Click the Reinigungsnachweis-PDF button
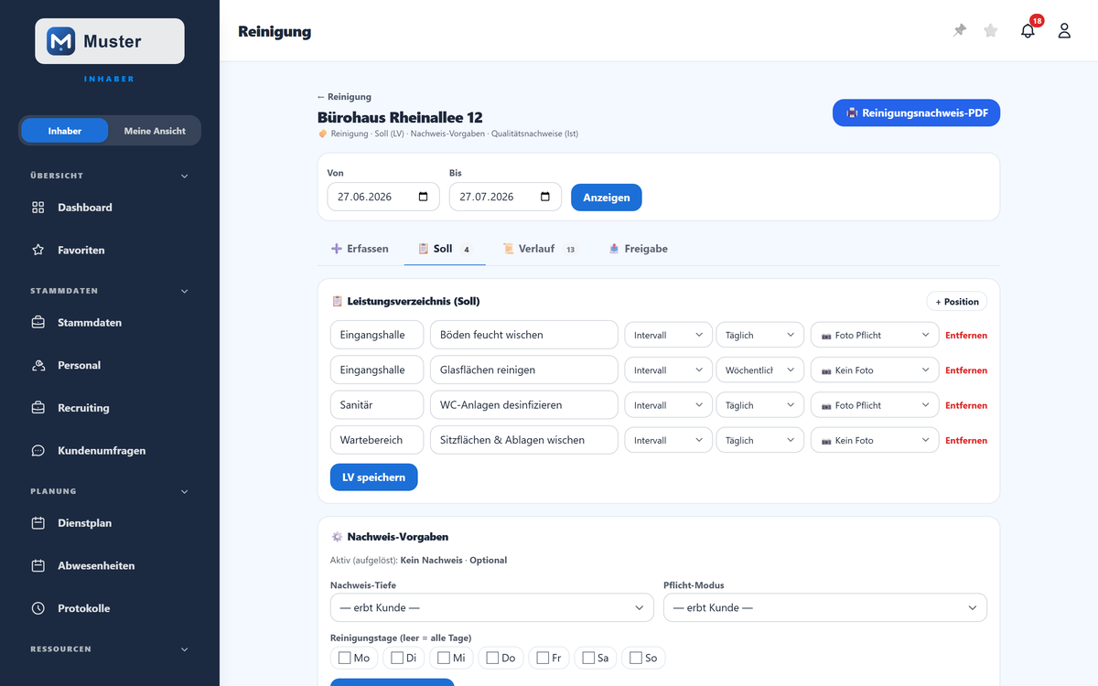The height and width of the screenshot is (686, 1098). tap(916, 113)
